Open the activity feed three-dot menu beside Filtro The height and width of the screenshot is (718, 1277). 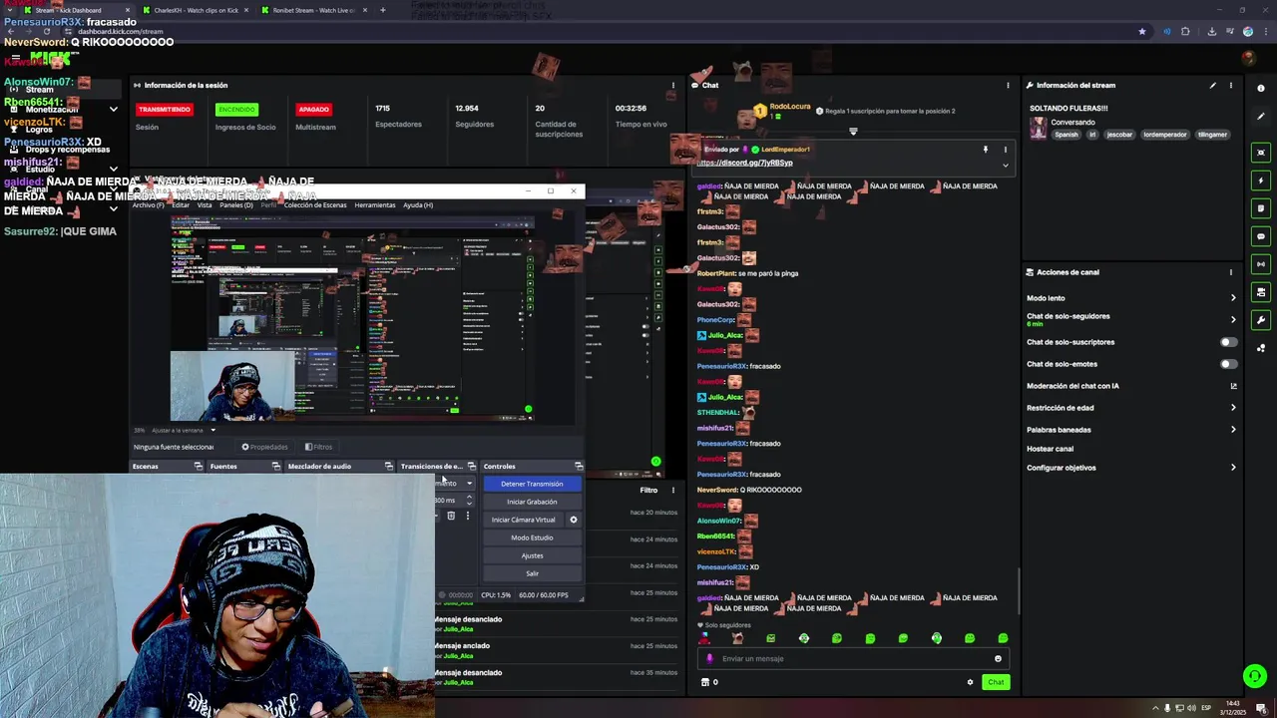pyautogui.click(x=673, y=490)
